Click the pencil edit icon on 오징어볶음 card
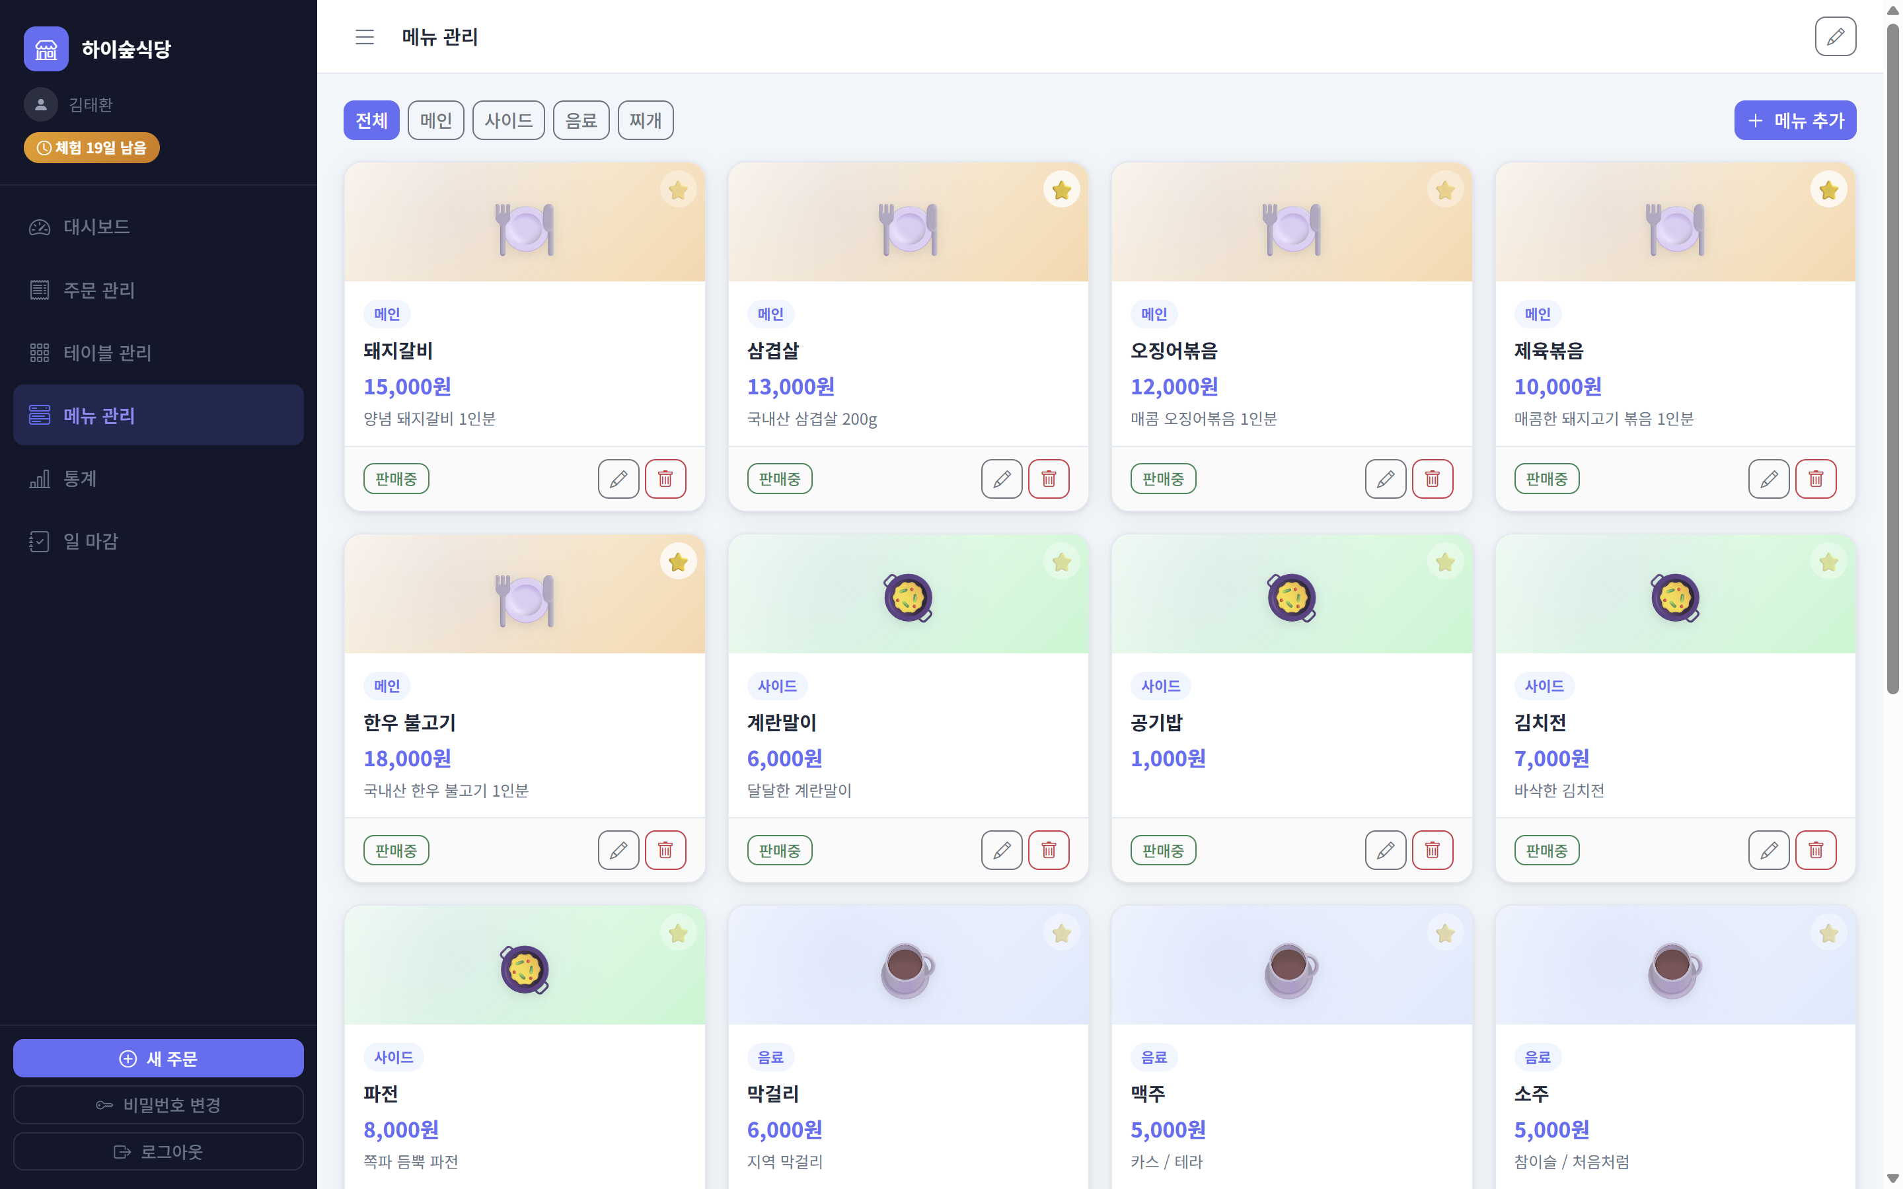 point(1386,479)
